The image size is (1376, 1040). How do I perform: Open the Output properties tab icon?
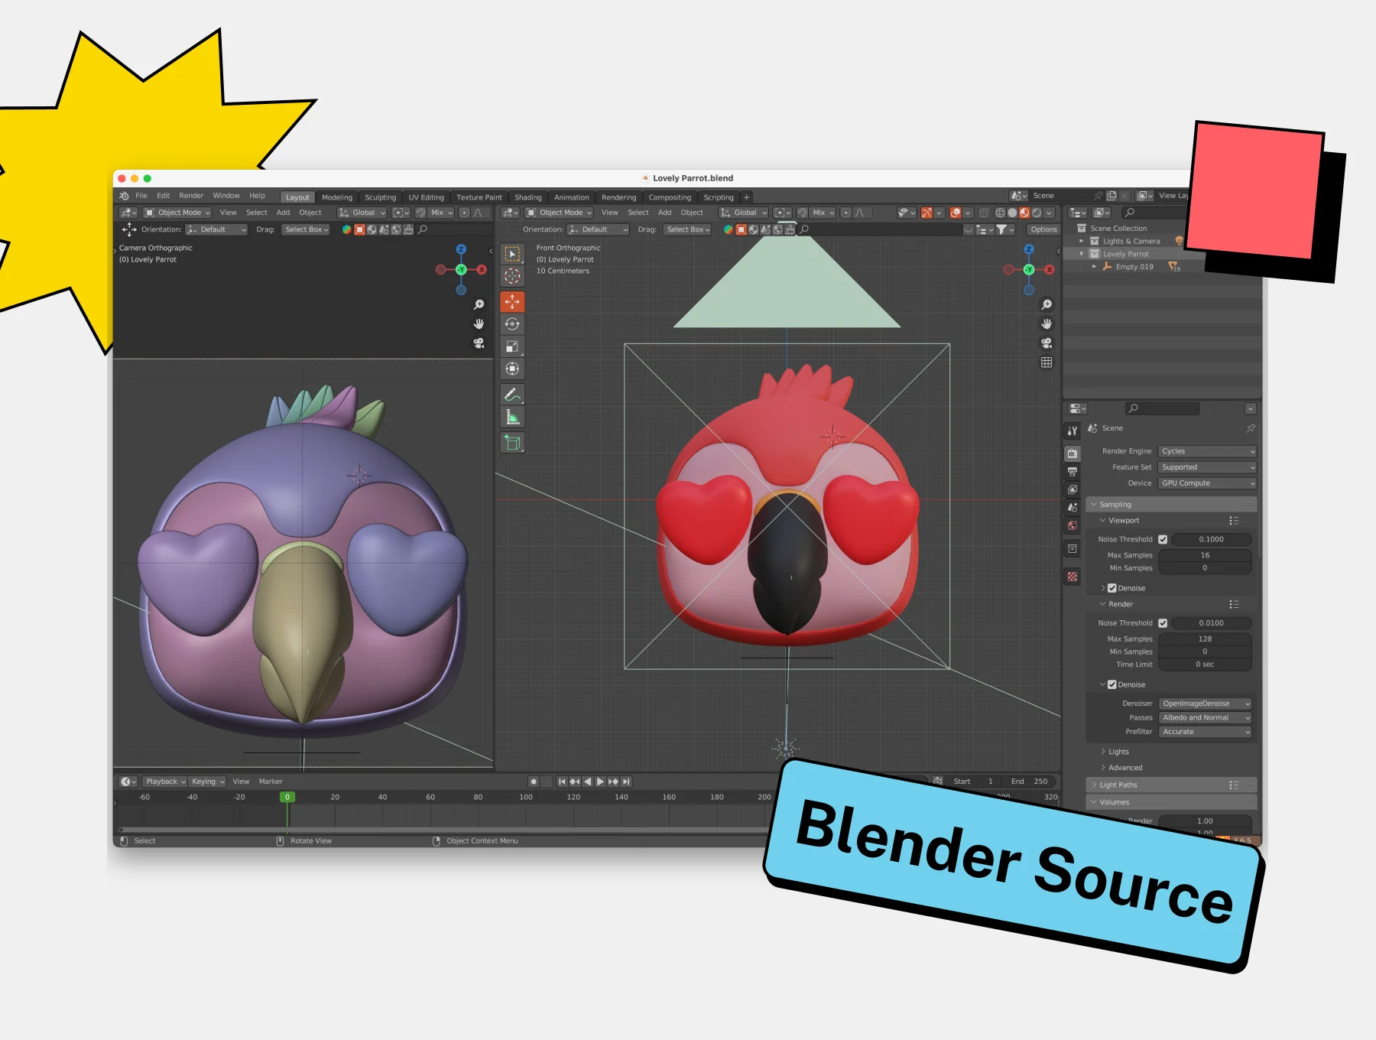[1073, 472]
